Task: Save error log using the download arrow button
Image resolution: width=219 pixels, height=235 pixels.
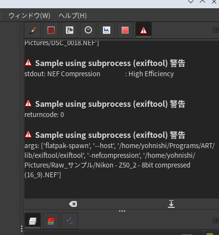Action: click(171, 204)
